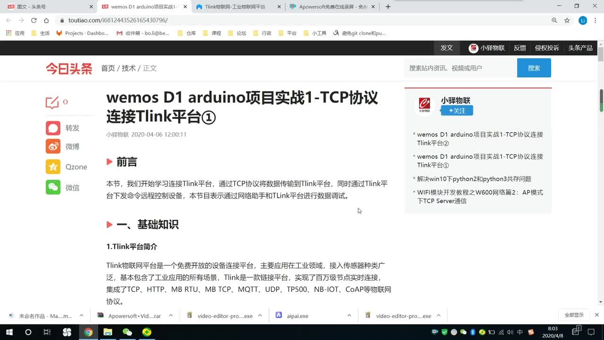
Task: Open Windows Start menu
Action: 9,332
